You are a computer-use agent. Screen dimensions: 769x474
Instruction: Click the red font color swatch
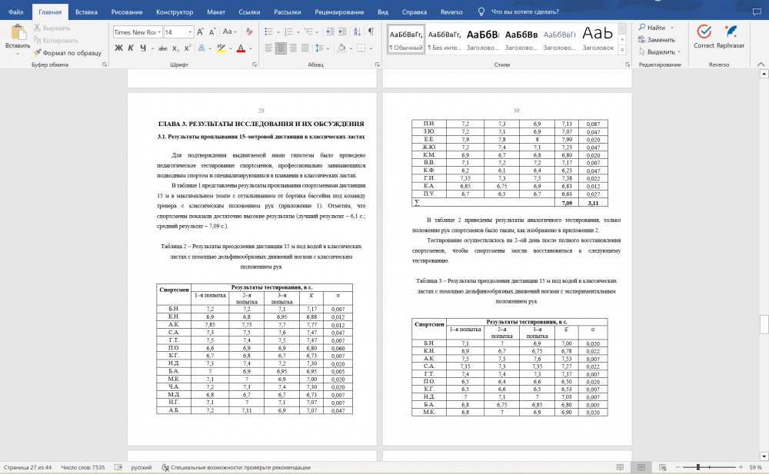click(x=241, y=48)
